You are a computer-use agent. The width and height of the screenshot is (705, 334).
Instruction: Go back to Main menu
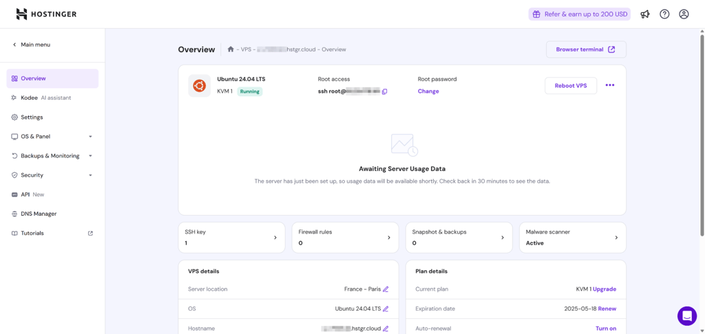32,45
